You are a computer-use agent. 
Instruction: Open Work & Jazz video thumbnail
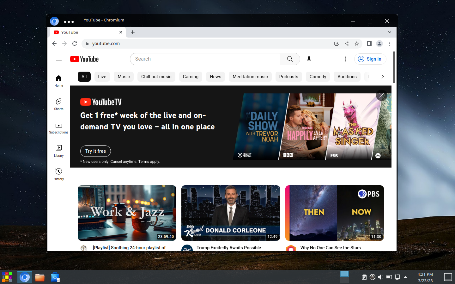coord(127,213)
